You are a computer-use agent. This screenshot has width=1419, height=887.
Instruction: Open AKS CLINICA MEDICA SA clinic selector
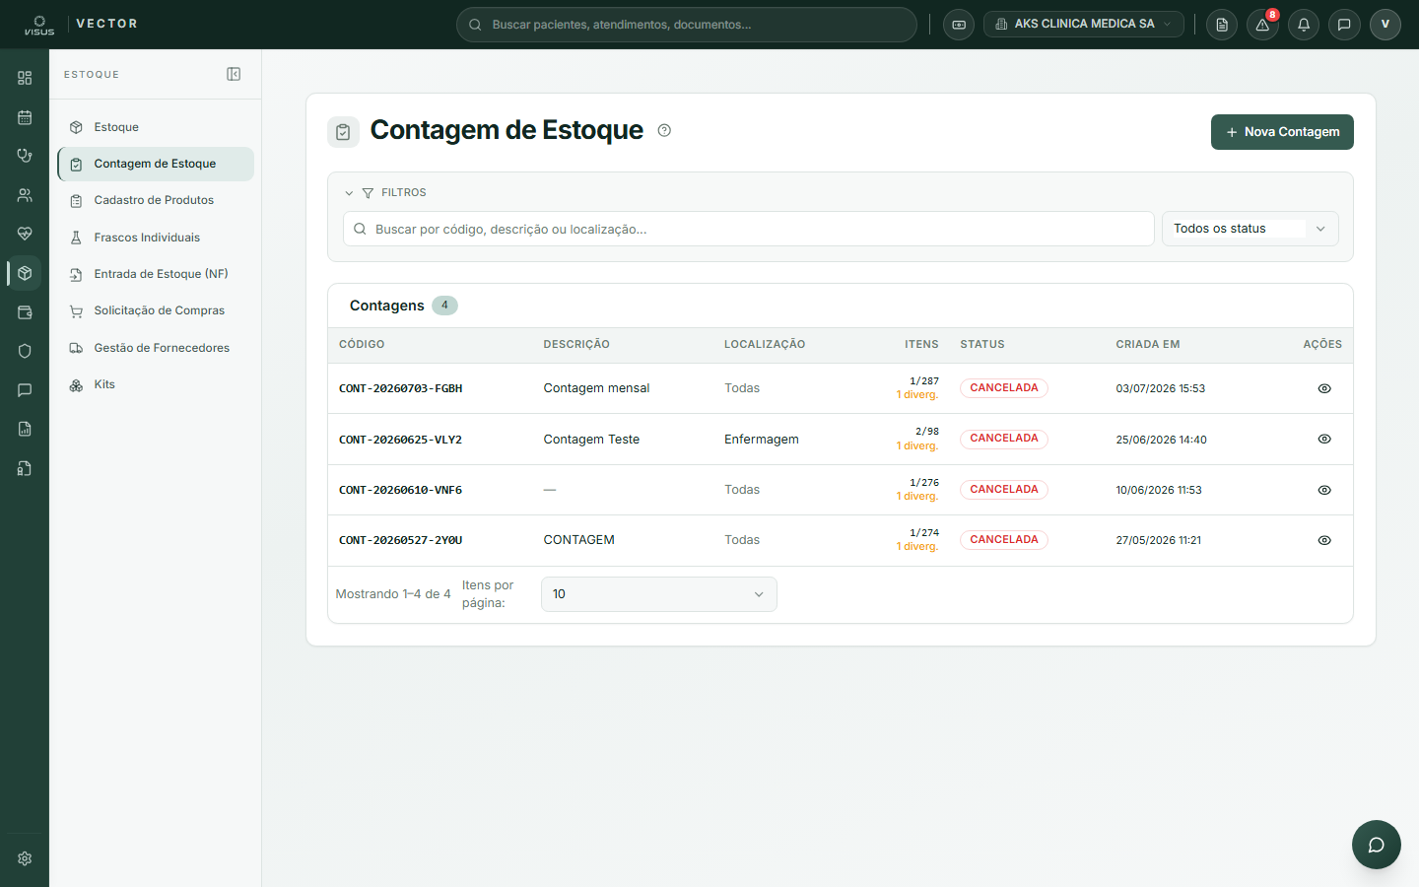pos(1084,25)
